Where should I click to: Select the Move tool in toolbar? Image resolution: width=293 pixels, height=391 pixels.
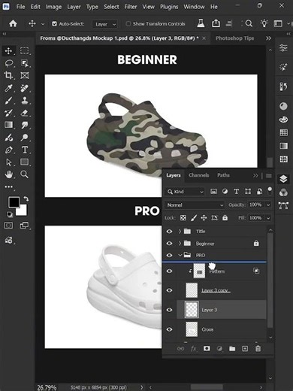point(8,51)
